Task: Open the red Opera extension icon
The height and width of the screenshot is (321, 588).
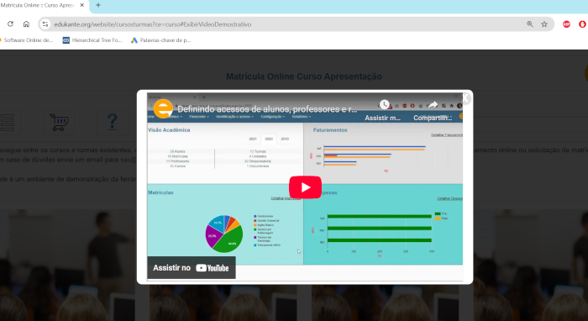Action: click(582, 24)
